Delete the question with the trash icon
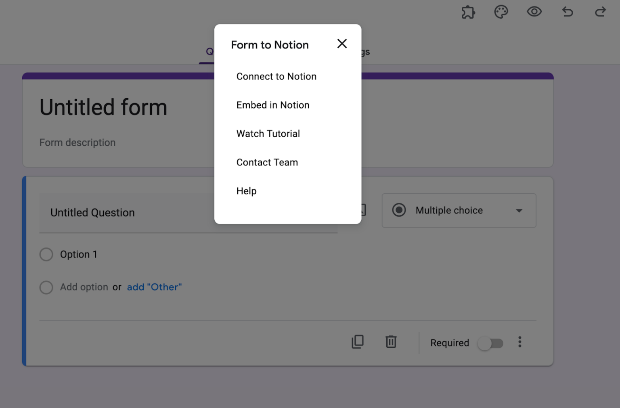The height and width of the screenshot is (408, 620). click(390, 342)
